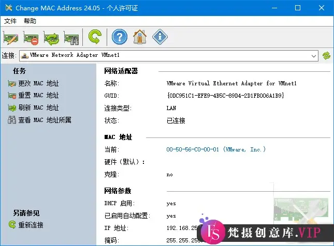Click the 重置 MAC 地址 task link
The height and width of the screenshot is (246, 334).
click(38, 96)
